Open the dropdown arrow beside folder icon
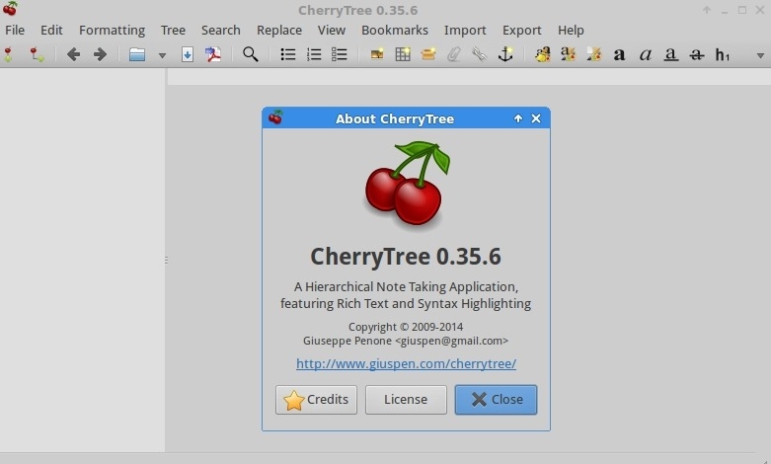The height and width of the screenshot is (464, 771). pos(162,55)
